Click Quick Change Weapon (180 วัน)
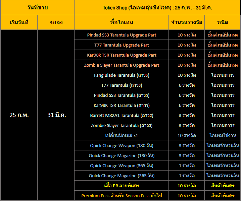The height and width of the screenshot is (201, 241). (122, 145)
